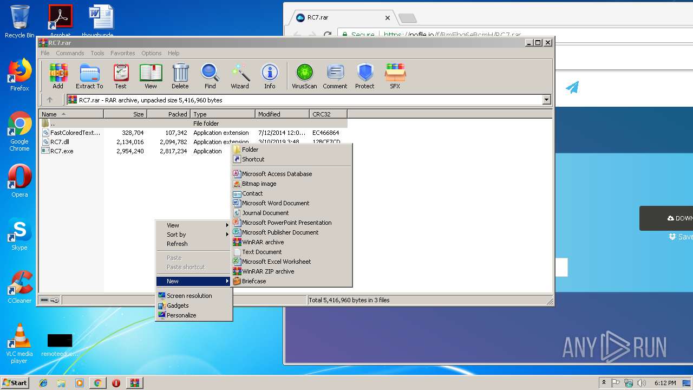This screenshot has width=693, height=390.
Task: Click the View toolbar icon
Action: (x=151, y=76)
